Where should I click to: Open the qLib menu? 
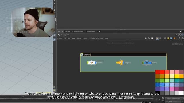(x=97, y=38)
